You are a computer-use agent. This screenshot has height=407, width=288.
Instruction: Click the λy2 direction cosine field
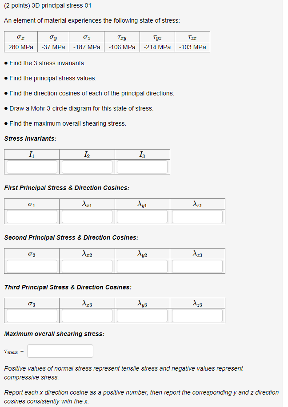[x=142, y=266]
